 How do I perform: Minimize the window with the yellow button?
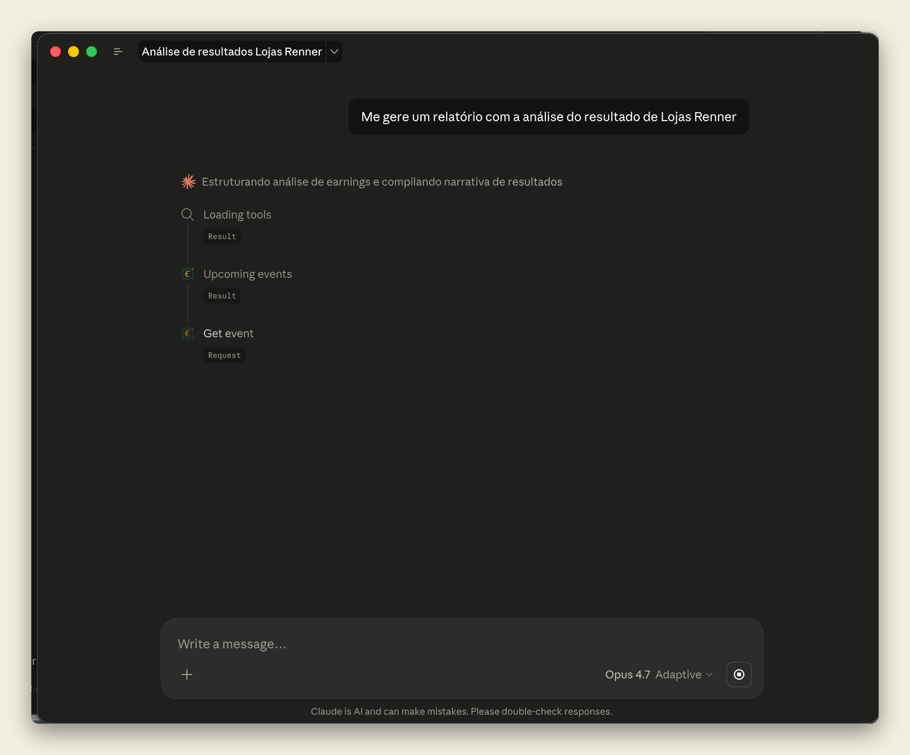pos(74,52)
